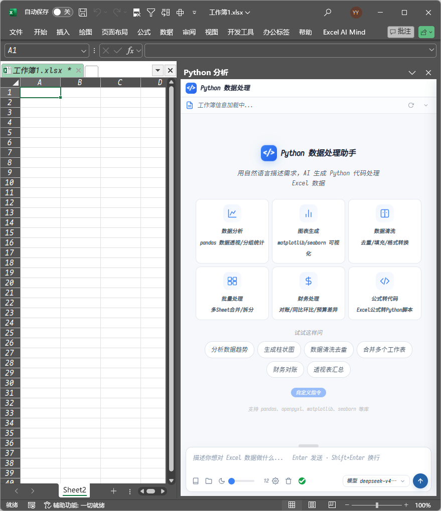Click the Insert Function fx icon

click(130, 51)
